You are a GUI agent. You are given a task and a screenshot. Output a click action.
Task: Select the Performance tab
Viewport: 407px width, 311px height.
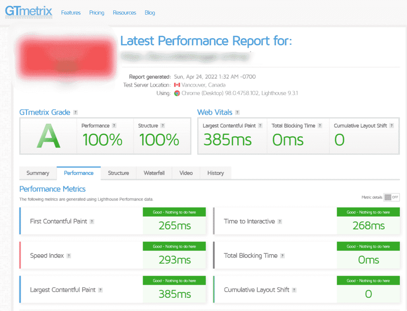tap(79, 173)
